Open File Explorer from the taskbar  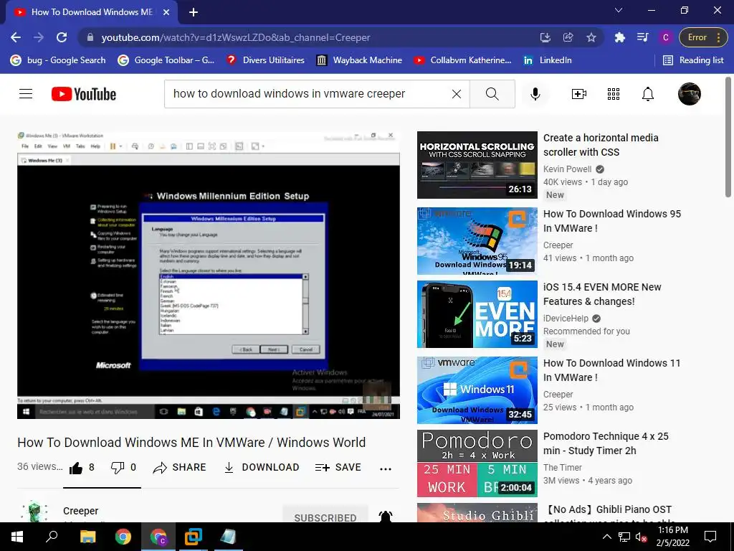point(87,537)
